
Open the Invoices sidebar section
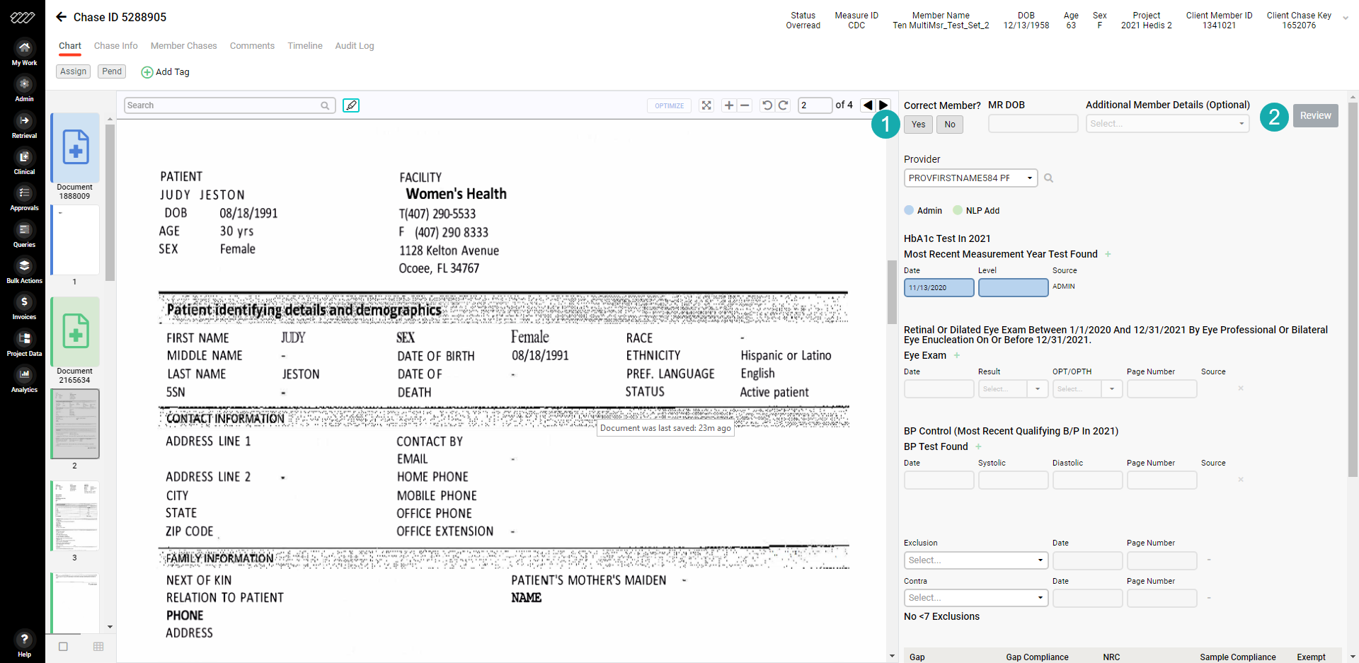(x=24, y=307)
